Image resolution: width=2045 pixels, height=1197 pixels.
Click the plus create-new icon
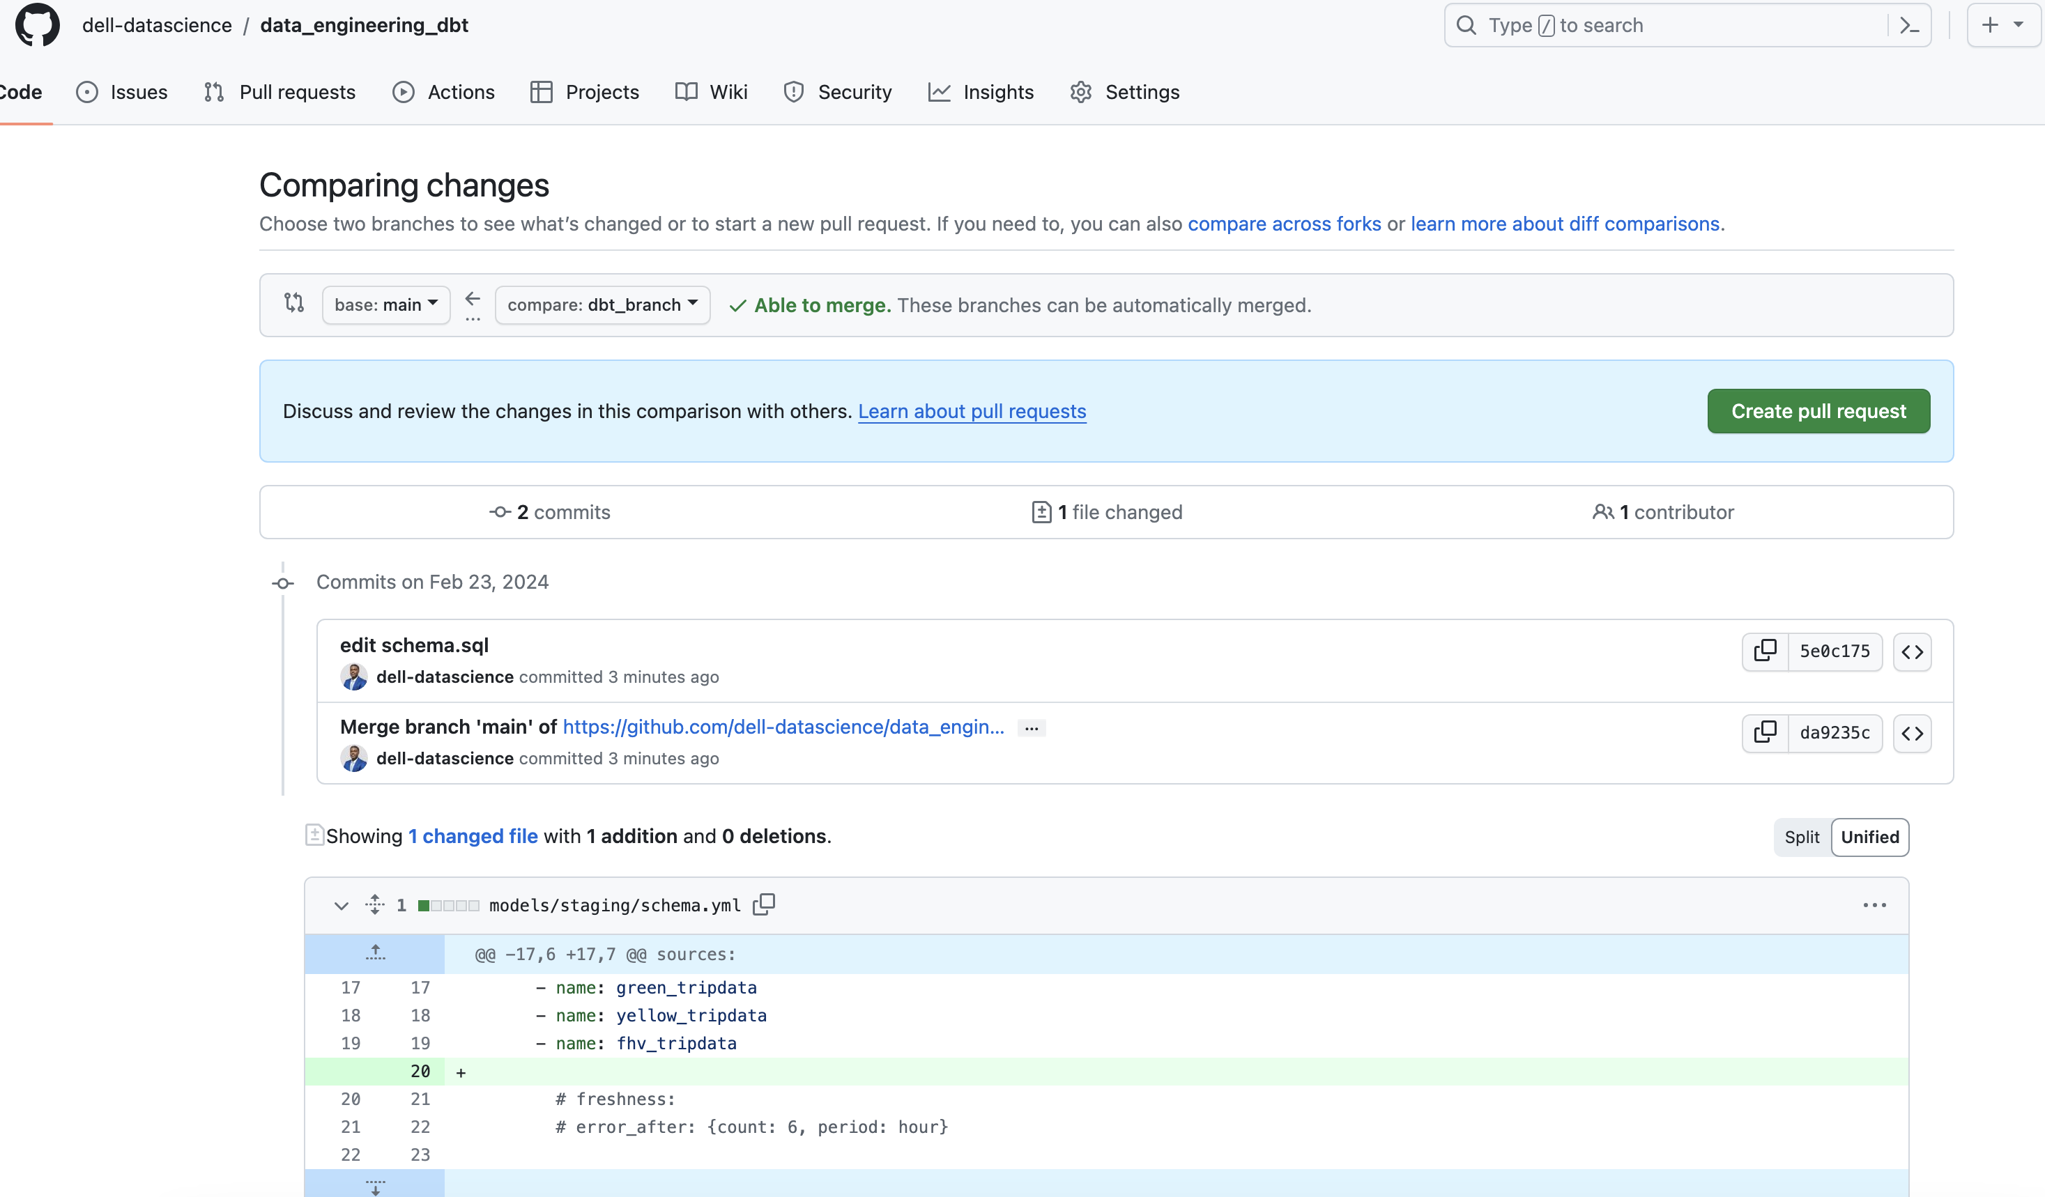click(x=1990, y=25)
